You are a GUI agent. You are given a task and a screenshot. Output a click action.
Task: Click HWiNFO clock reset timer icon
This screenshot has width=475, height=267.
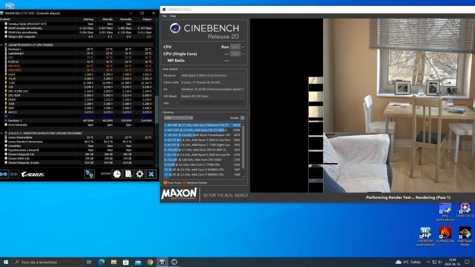coord(117,174)
